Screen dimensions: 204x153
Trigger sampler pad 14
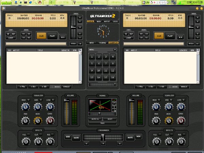[99, 78]
